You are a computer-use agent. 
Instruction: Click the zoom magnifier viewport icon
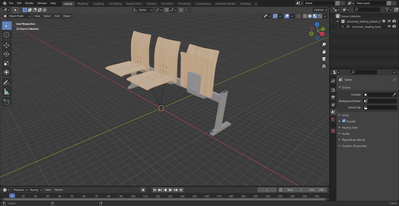[x=324, y=44]
